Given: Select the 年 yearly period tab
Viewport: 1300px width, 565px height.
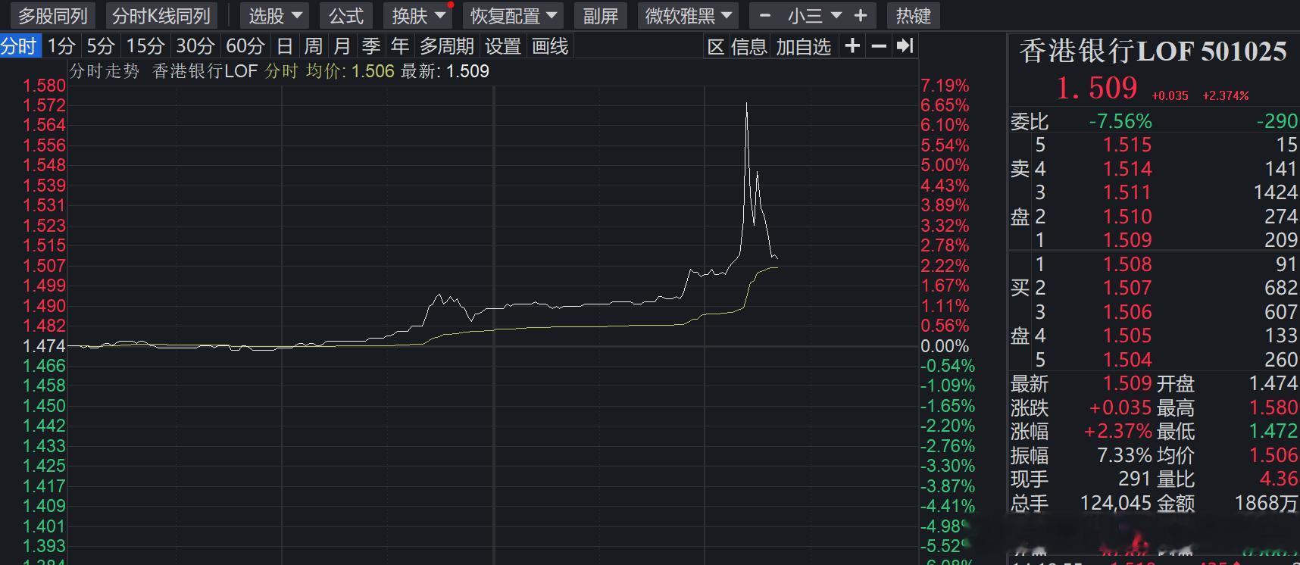Looking at the screenshot, I should (x=400, y=46).
